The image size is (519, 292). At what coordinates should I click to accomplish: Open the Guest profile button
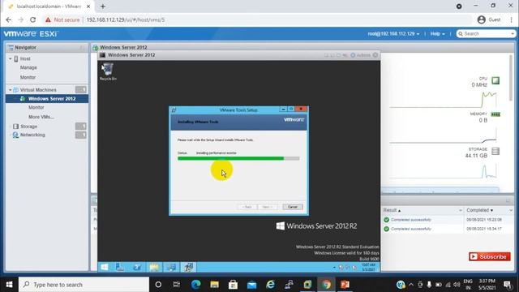coord(489,19)
